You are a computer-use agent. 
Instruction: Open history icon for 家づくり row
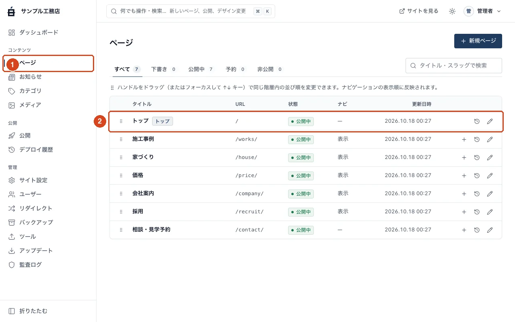tap(477, 157)
